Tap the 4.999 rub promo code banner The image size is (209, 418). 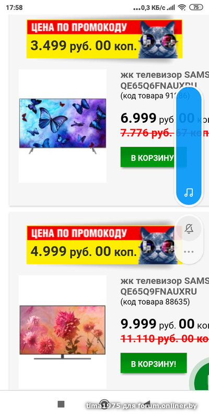(x=104, y=245)
